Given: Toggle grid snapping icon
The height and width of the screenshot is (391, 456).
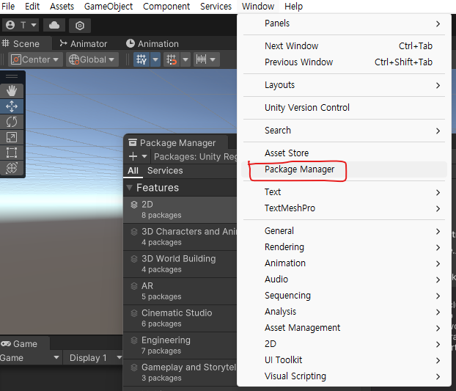Looking at the screenshot, I should [x=172, y=59].
